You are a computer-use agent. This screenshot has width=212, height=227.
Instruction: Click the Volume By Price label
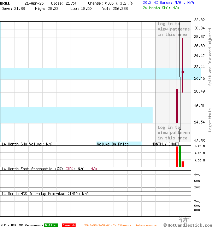tap(113, 144)
